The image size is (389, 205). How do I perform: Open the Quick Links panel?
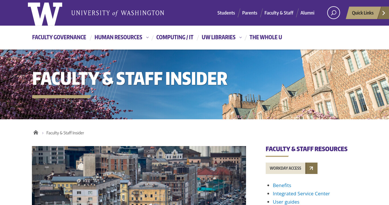(363, 13)
